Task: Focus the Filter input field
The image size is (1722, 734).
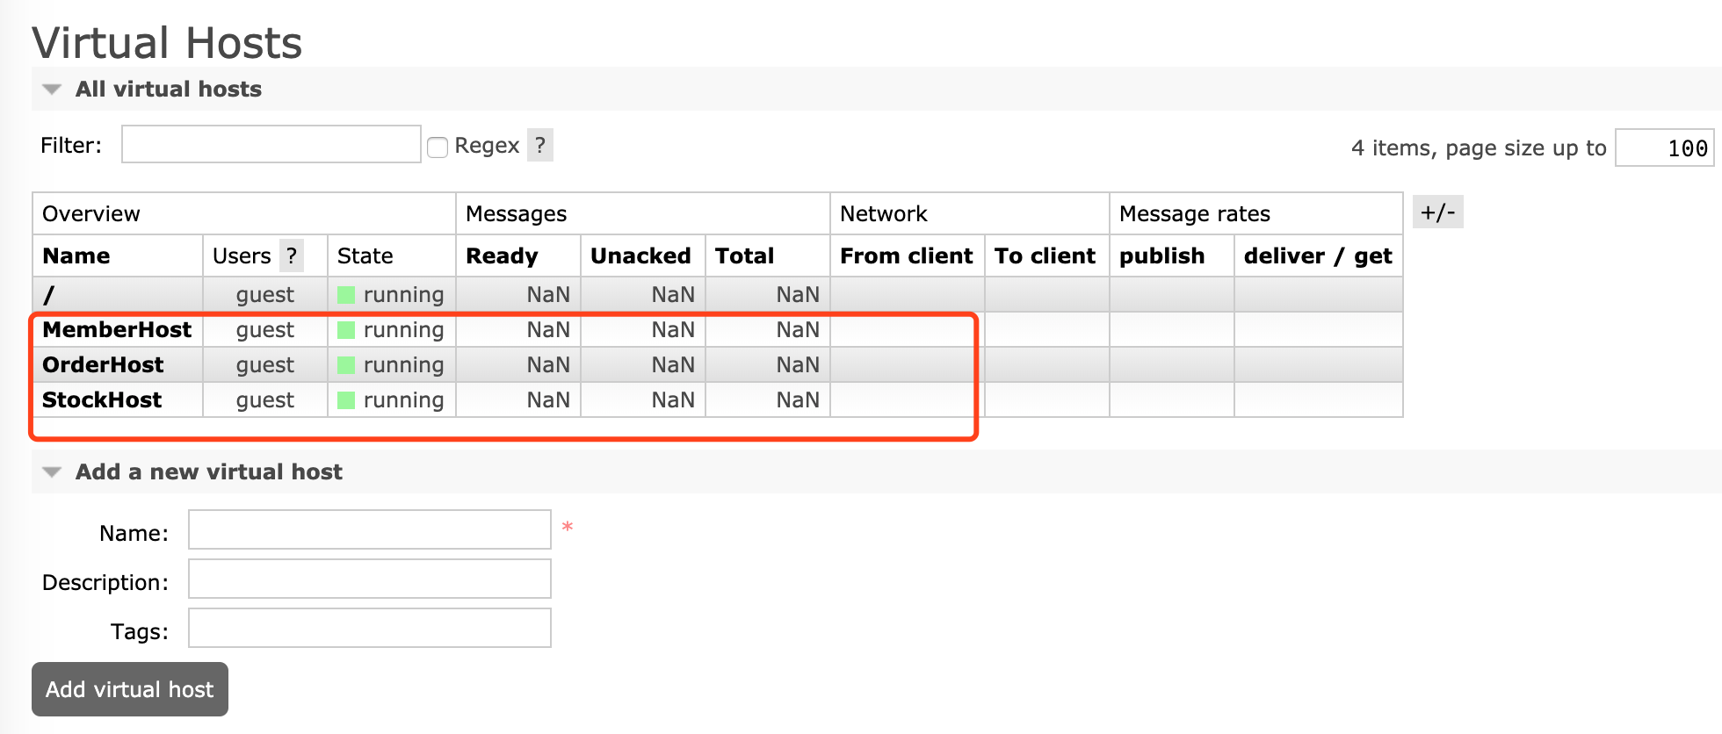Action: [x=271, y=144]
